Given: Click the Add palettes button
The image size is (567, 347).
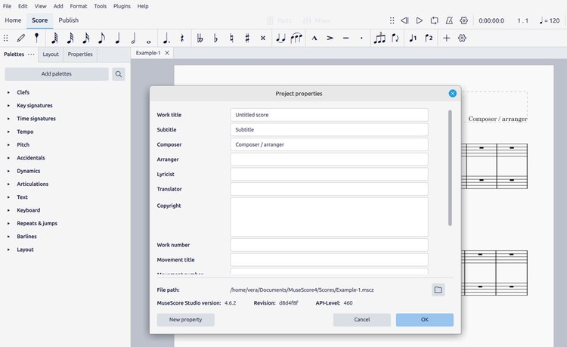Looking at the screenshot, I should tap(57, 74).
